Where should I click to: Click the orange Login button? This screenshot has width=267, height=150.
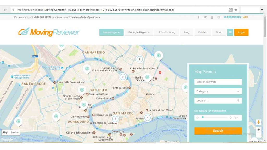241,32
